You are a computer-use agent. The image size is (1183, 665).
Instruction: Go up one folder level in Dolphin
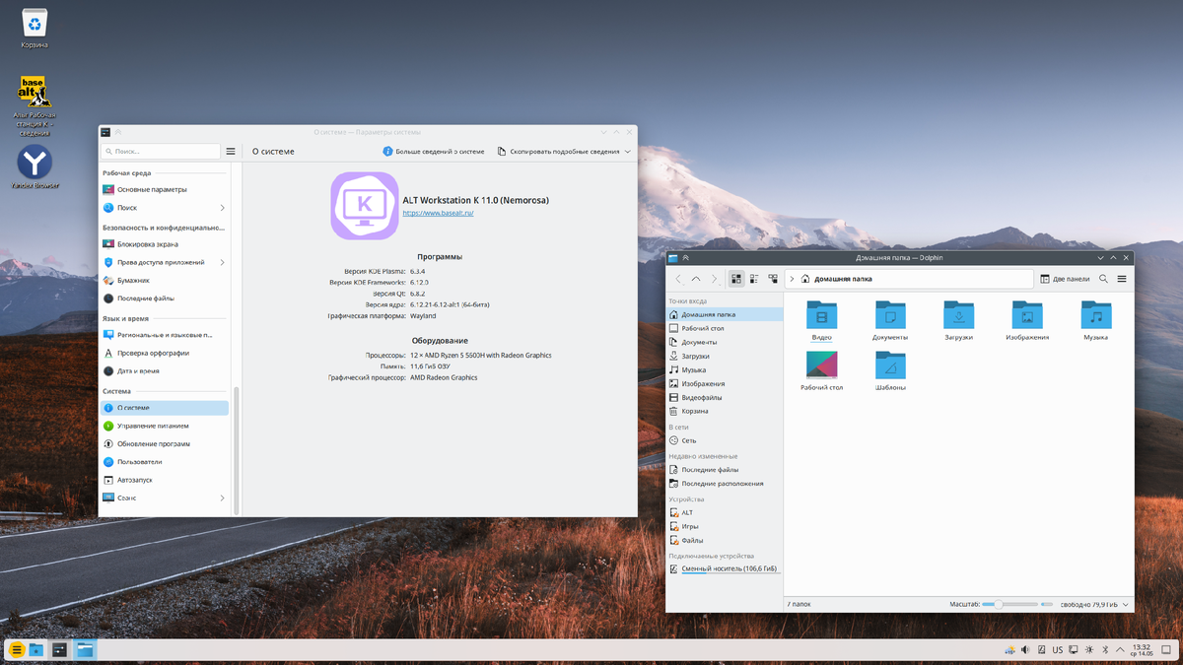(x=696, y=279)
